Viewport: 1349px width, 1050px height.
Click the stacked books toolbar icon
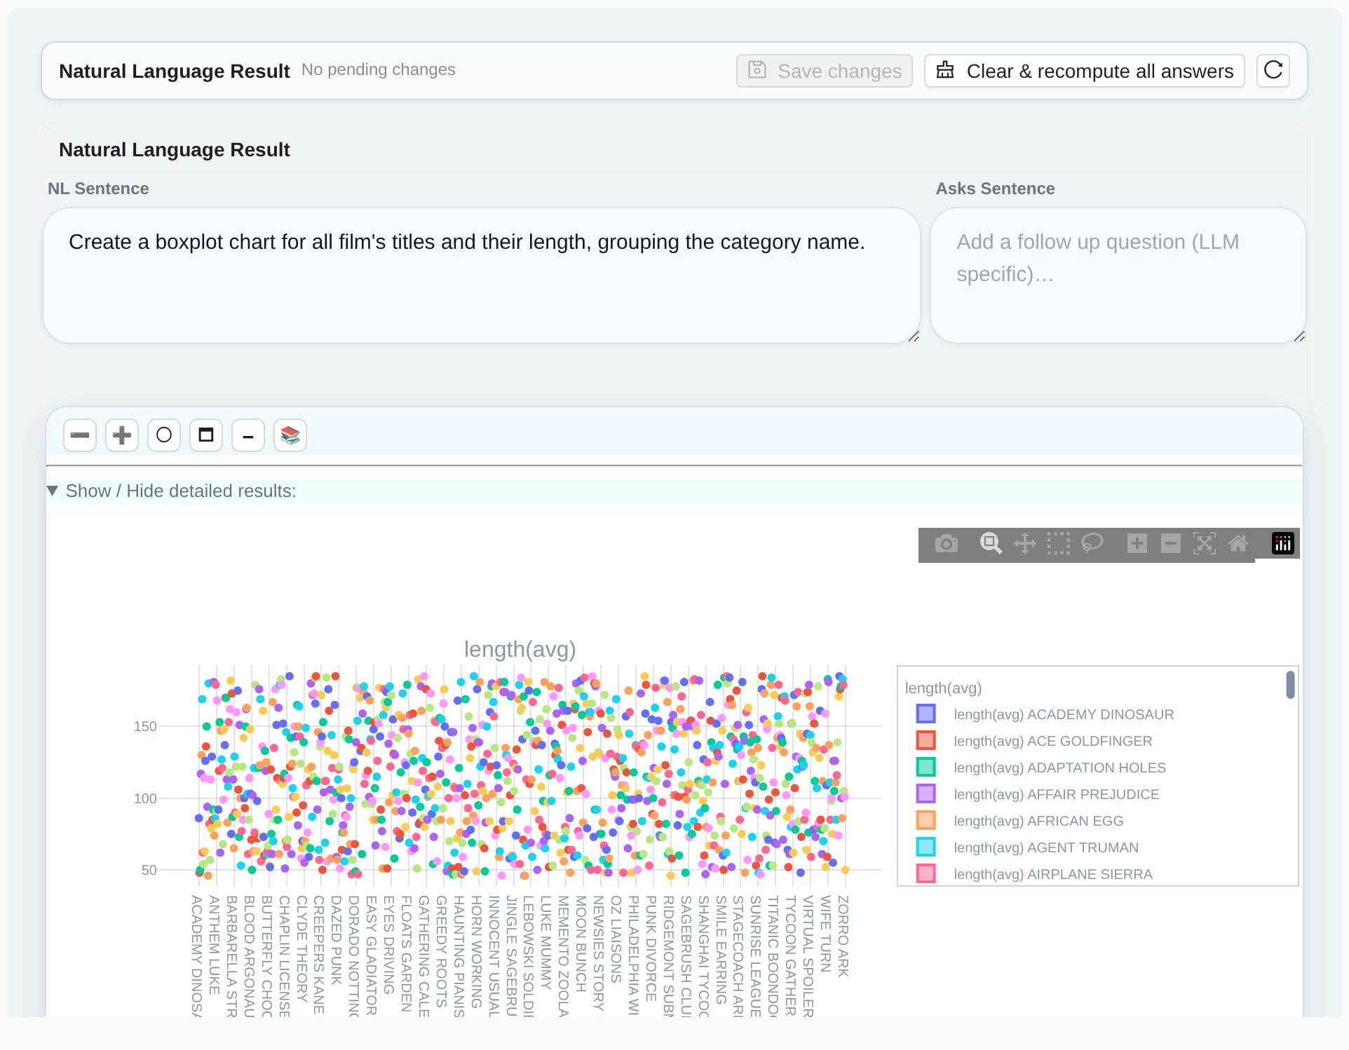290,435
